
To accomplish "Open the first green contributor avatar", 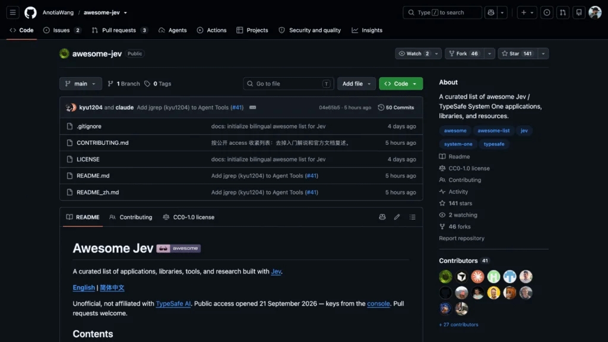I will tap(445, 277).
